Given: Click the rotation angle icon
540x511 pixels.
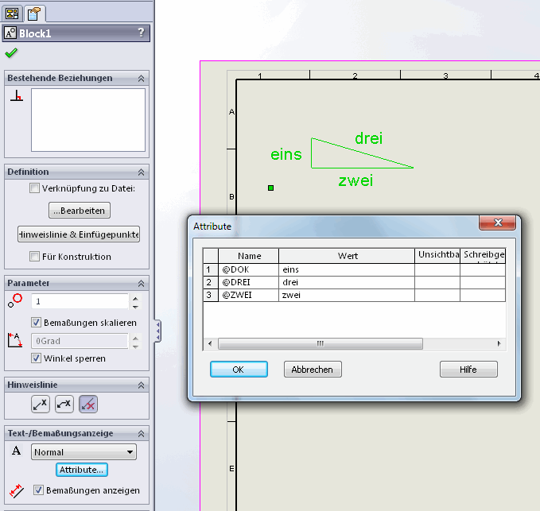Looking at the screenshot, I should coord(15,340).
